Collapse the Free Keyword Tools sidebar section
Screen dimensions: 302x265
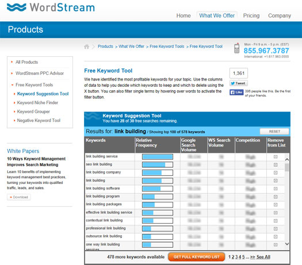[x=34, y=85]
